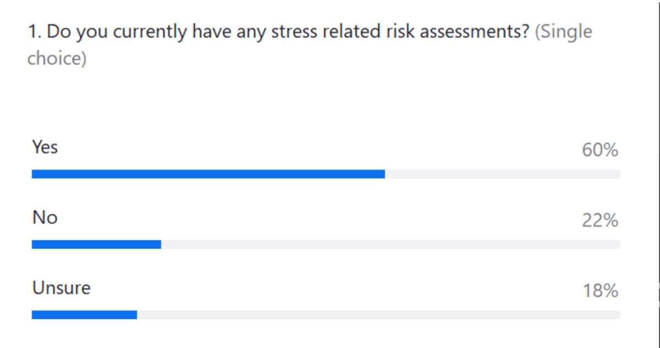Click the 22% result percentage
The image size is (660, 348).
[x=600, y=220]
